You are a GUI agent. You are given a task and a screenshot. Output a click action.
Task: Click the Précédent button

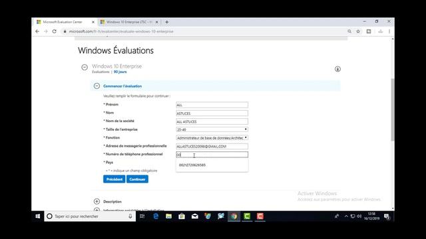click(x=114, y=179)
